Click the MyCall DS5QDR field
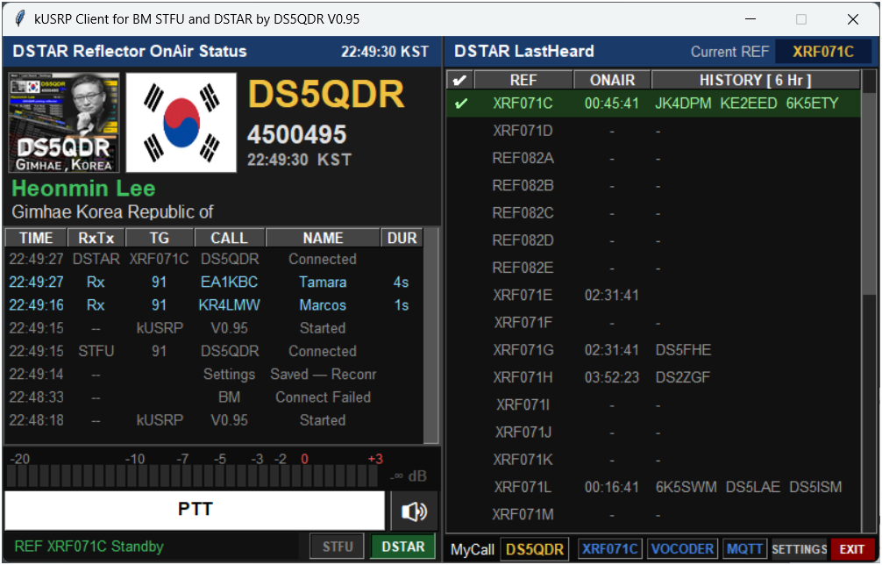The image size is (882, 565). (535, 549)
